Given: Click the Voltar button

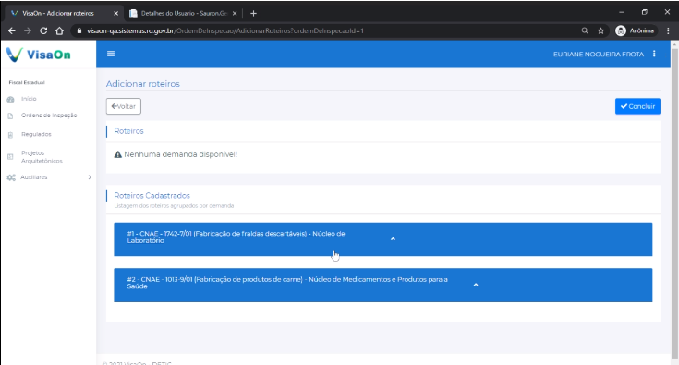Looking at the screenshot, I should click(124, 106).
